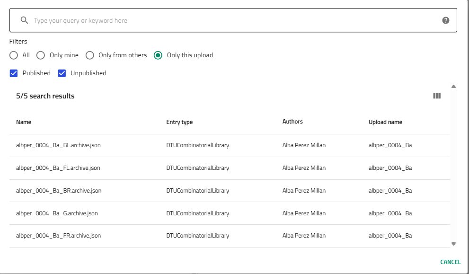Pick the albper_0004_Ba_G.archive.json result
469x274 pixels.
pyautogui.click(x=57, y=213)
